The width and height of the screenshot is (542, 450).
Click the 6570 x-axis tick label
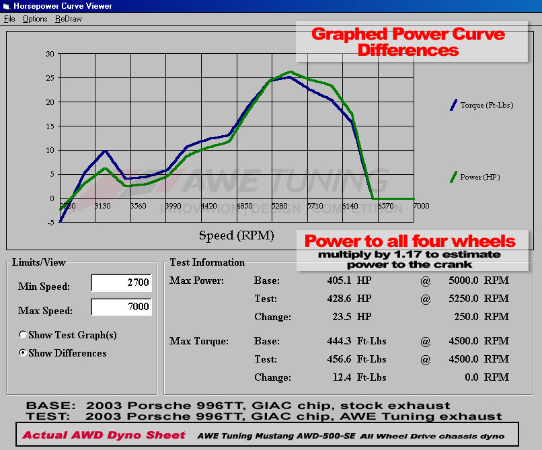tap(386, 206)
